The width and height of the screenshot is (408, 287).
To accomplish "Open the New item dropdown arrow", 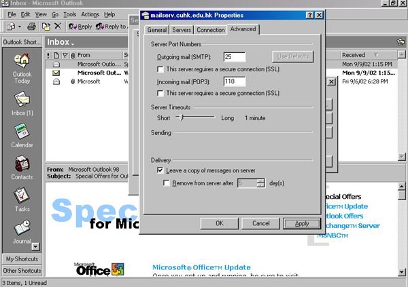I will point(19,26).
